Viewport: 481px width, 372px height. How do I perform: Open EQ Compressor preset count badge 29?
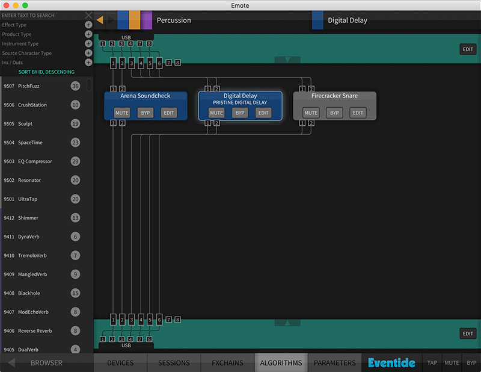76,161
